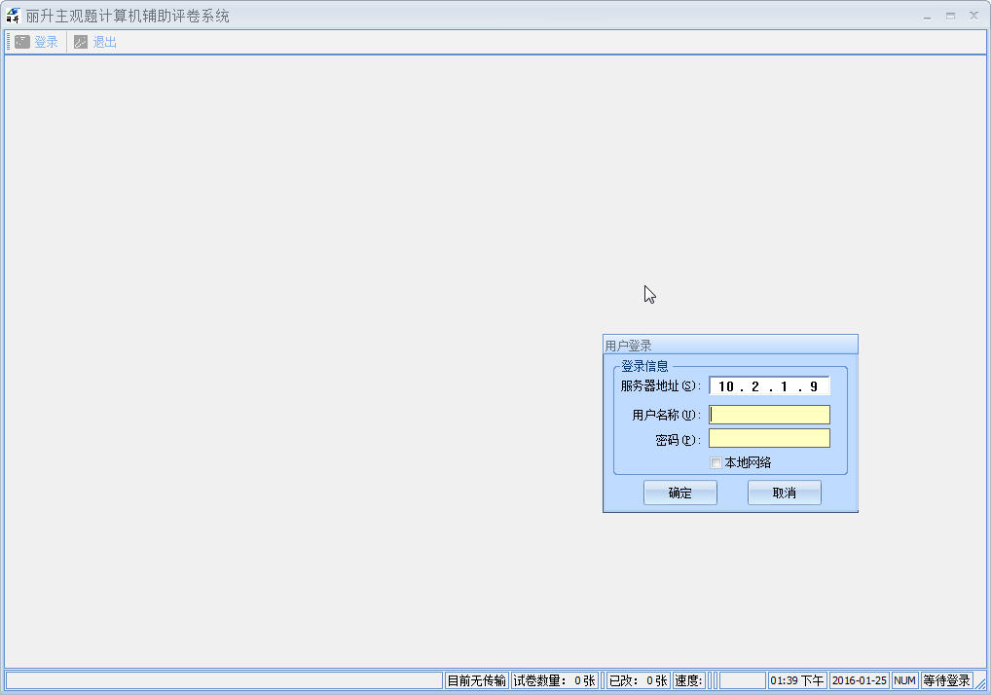The image size is (991, 695).
Task: Click the 等待登录 status indicator
Action: click(946, 680)
